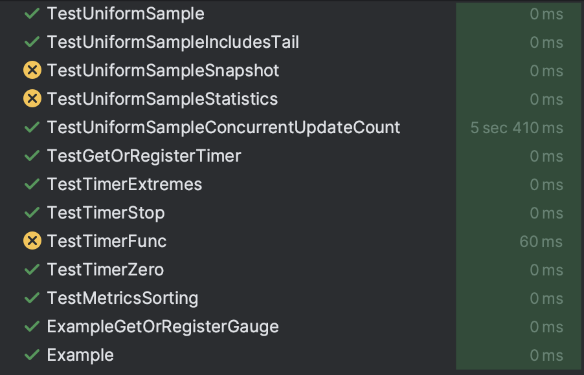Click the passed icon next to TestTimerExtremes

point(32,184)
